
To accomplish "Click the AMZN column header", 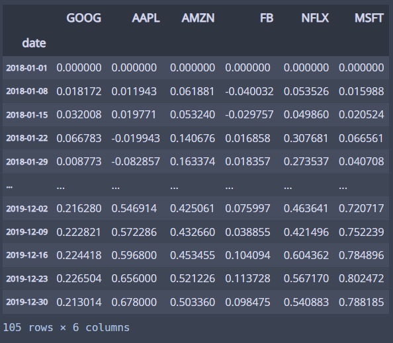I will (198, 19).
